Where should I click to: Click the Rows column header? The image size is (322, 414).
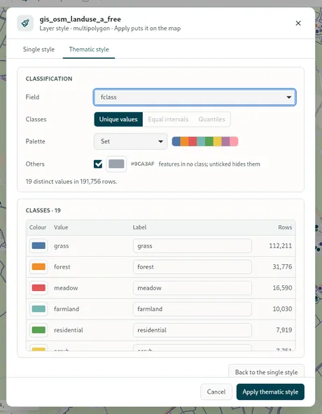[x=285, y=227]
